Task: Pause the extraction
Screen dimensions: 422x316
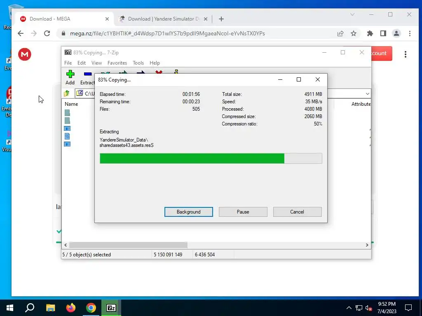Action: (x=243, y=212)
